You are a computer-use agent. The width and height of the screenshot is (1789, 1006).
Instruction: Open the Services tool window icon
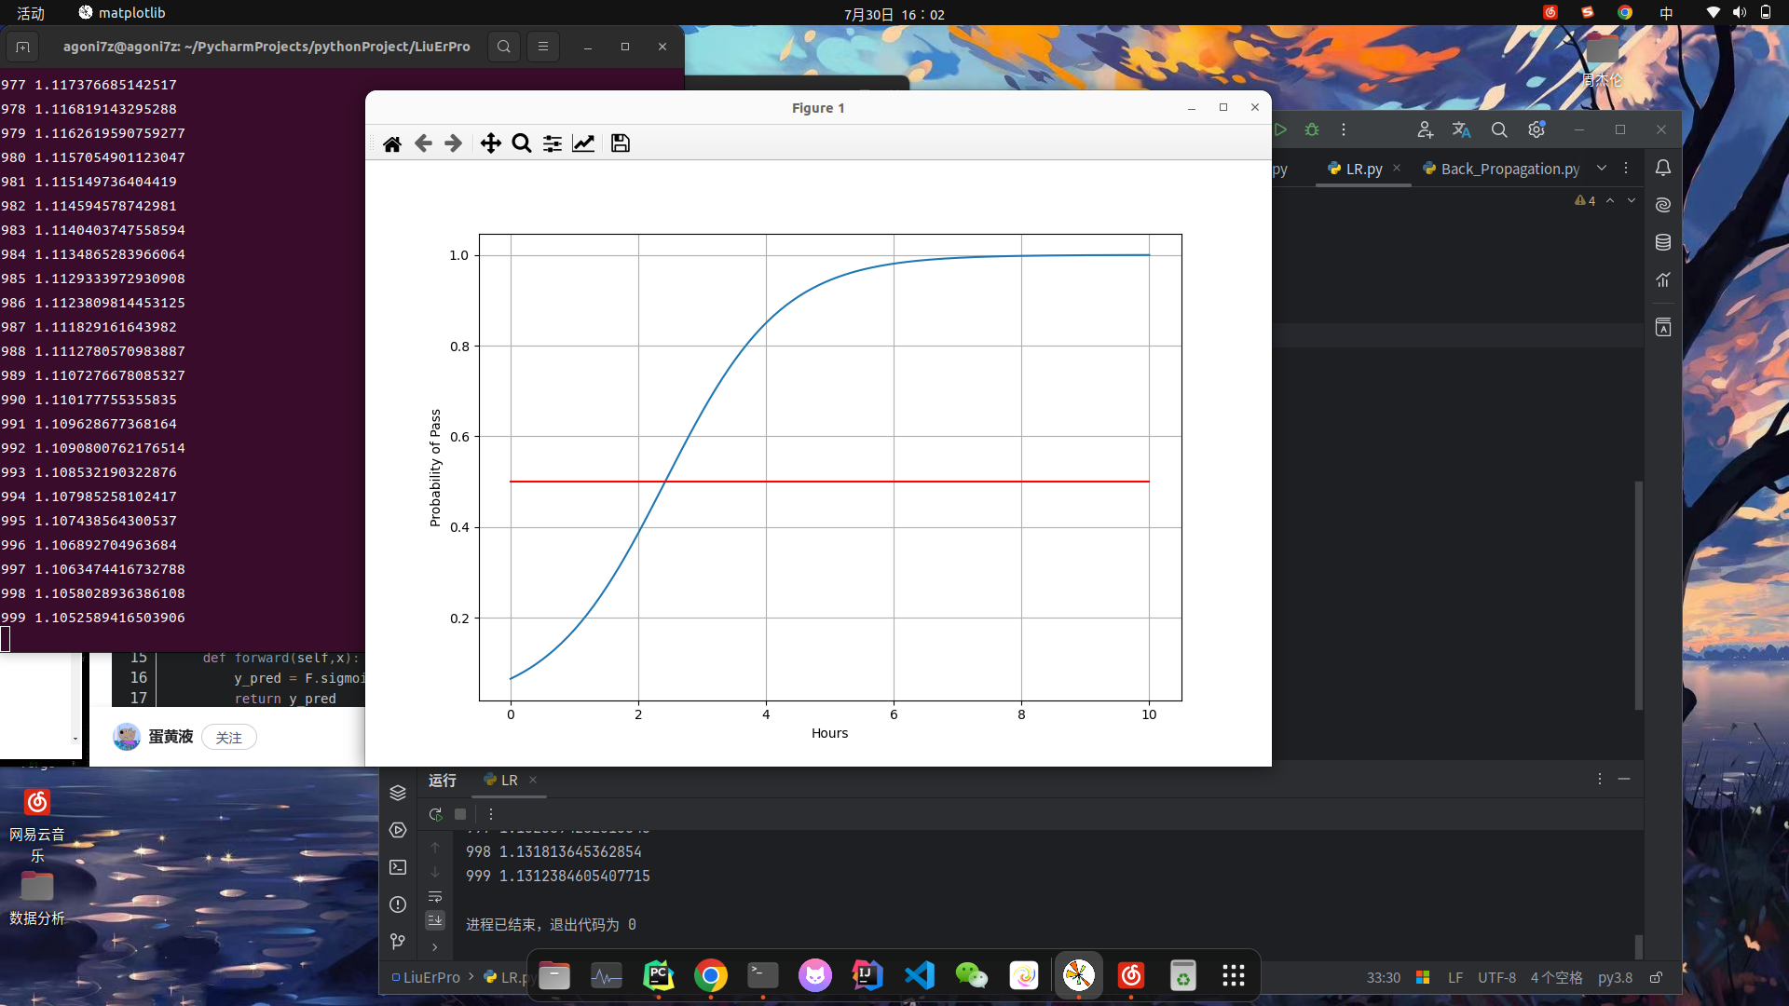pos(398,830)
